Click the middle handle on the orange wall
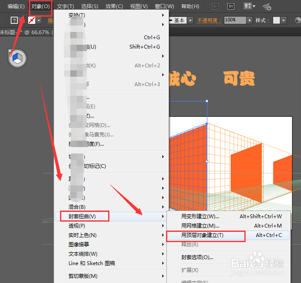 click(207, 162)
